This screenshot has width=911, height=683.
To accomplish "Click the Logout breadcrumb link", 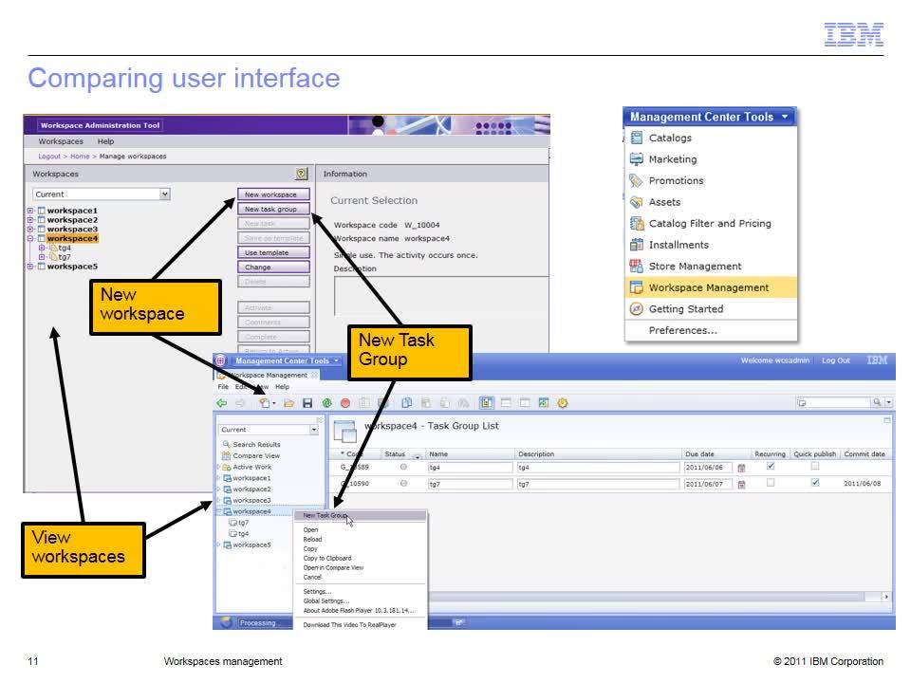I will [x=48, y=157].
